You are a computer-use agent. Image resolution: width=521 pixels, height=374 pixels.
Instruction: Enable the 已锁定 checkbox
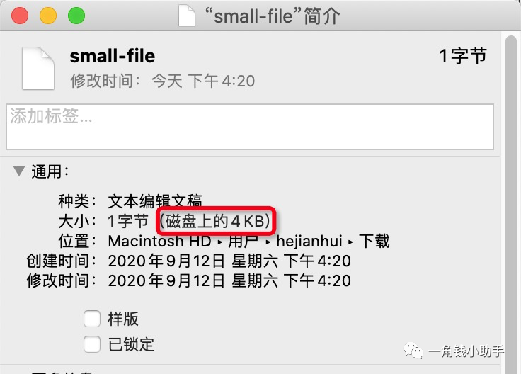point(92,344)
